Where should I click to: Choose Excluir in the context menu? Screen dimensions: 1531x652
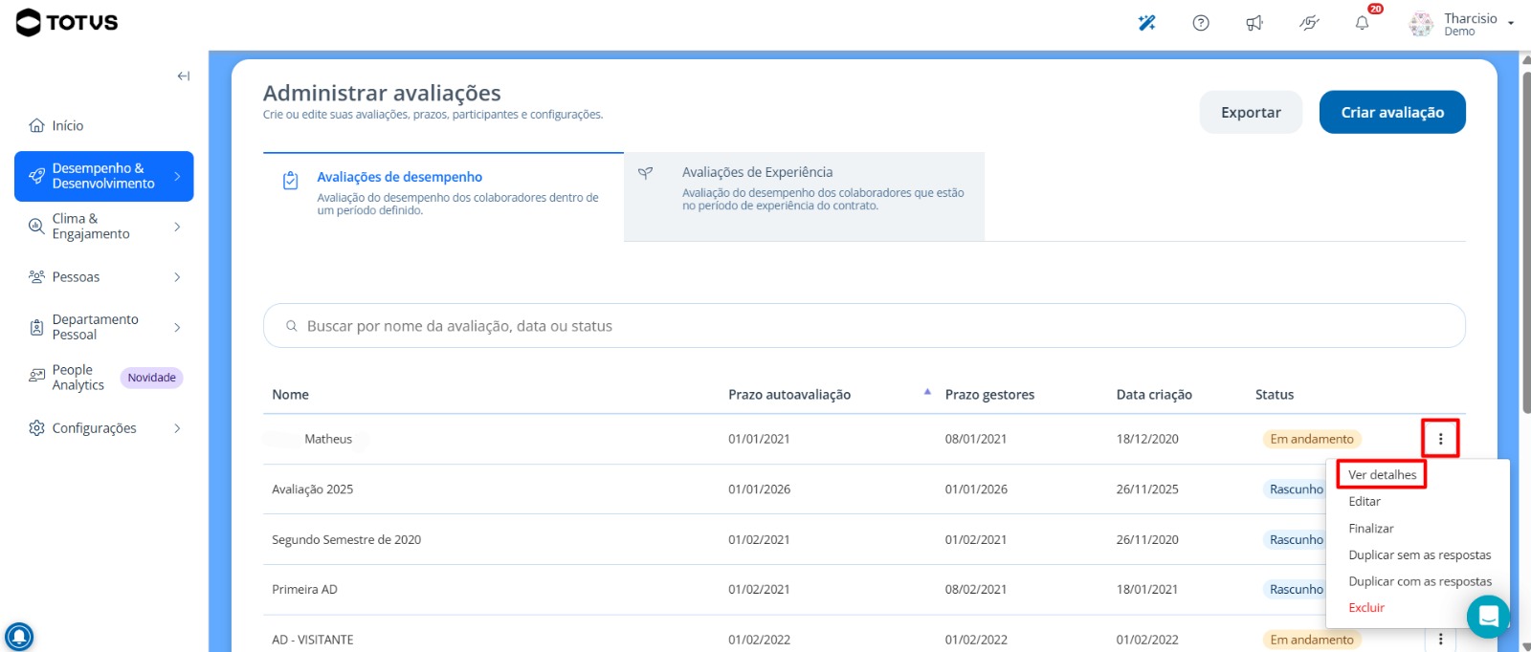point(1366,608)
